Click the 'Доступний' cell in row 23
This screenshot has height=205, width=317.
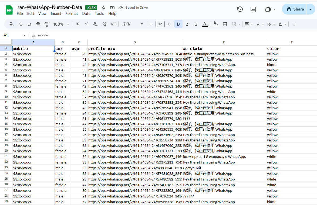pos(224,168)
